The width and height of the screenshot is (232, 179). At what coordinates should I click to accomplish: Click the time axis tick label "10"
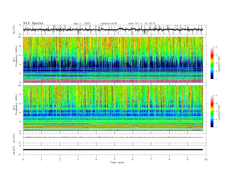206,159
